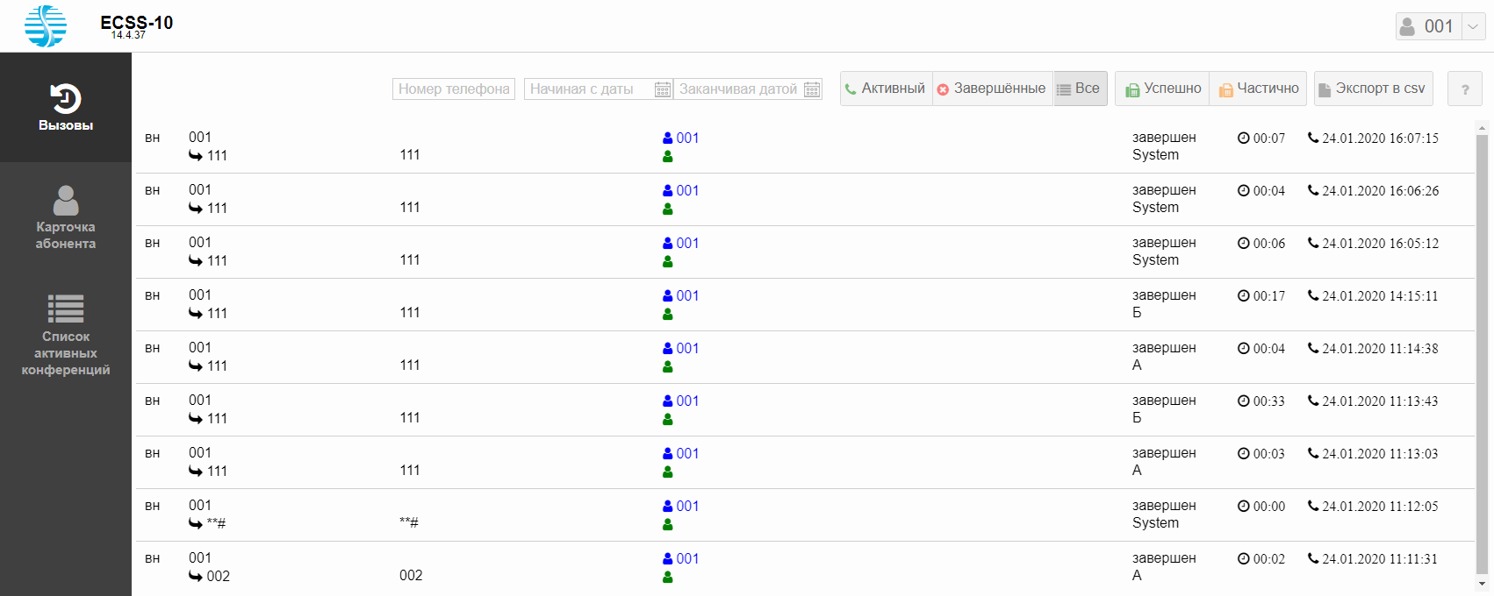The width and height of the screenshot is (1494, 596).
Task: Focus the Номер телефона input field
Action: [454, 89]
